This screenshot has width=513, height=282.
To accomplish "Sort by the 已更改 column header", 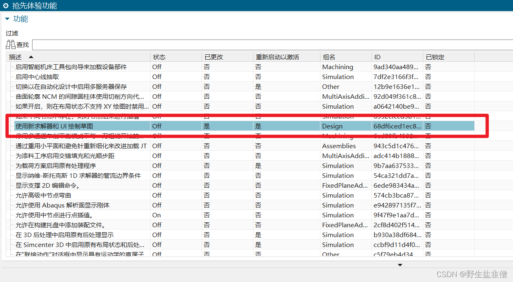I will coord(227,57).
